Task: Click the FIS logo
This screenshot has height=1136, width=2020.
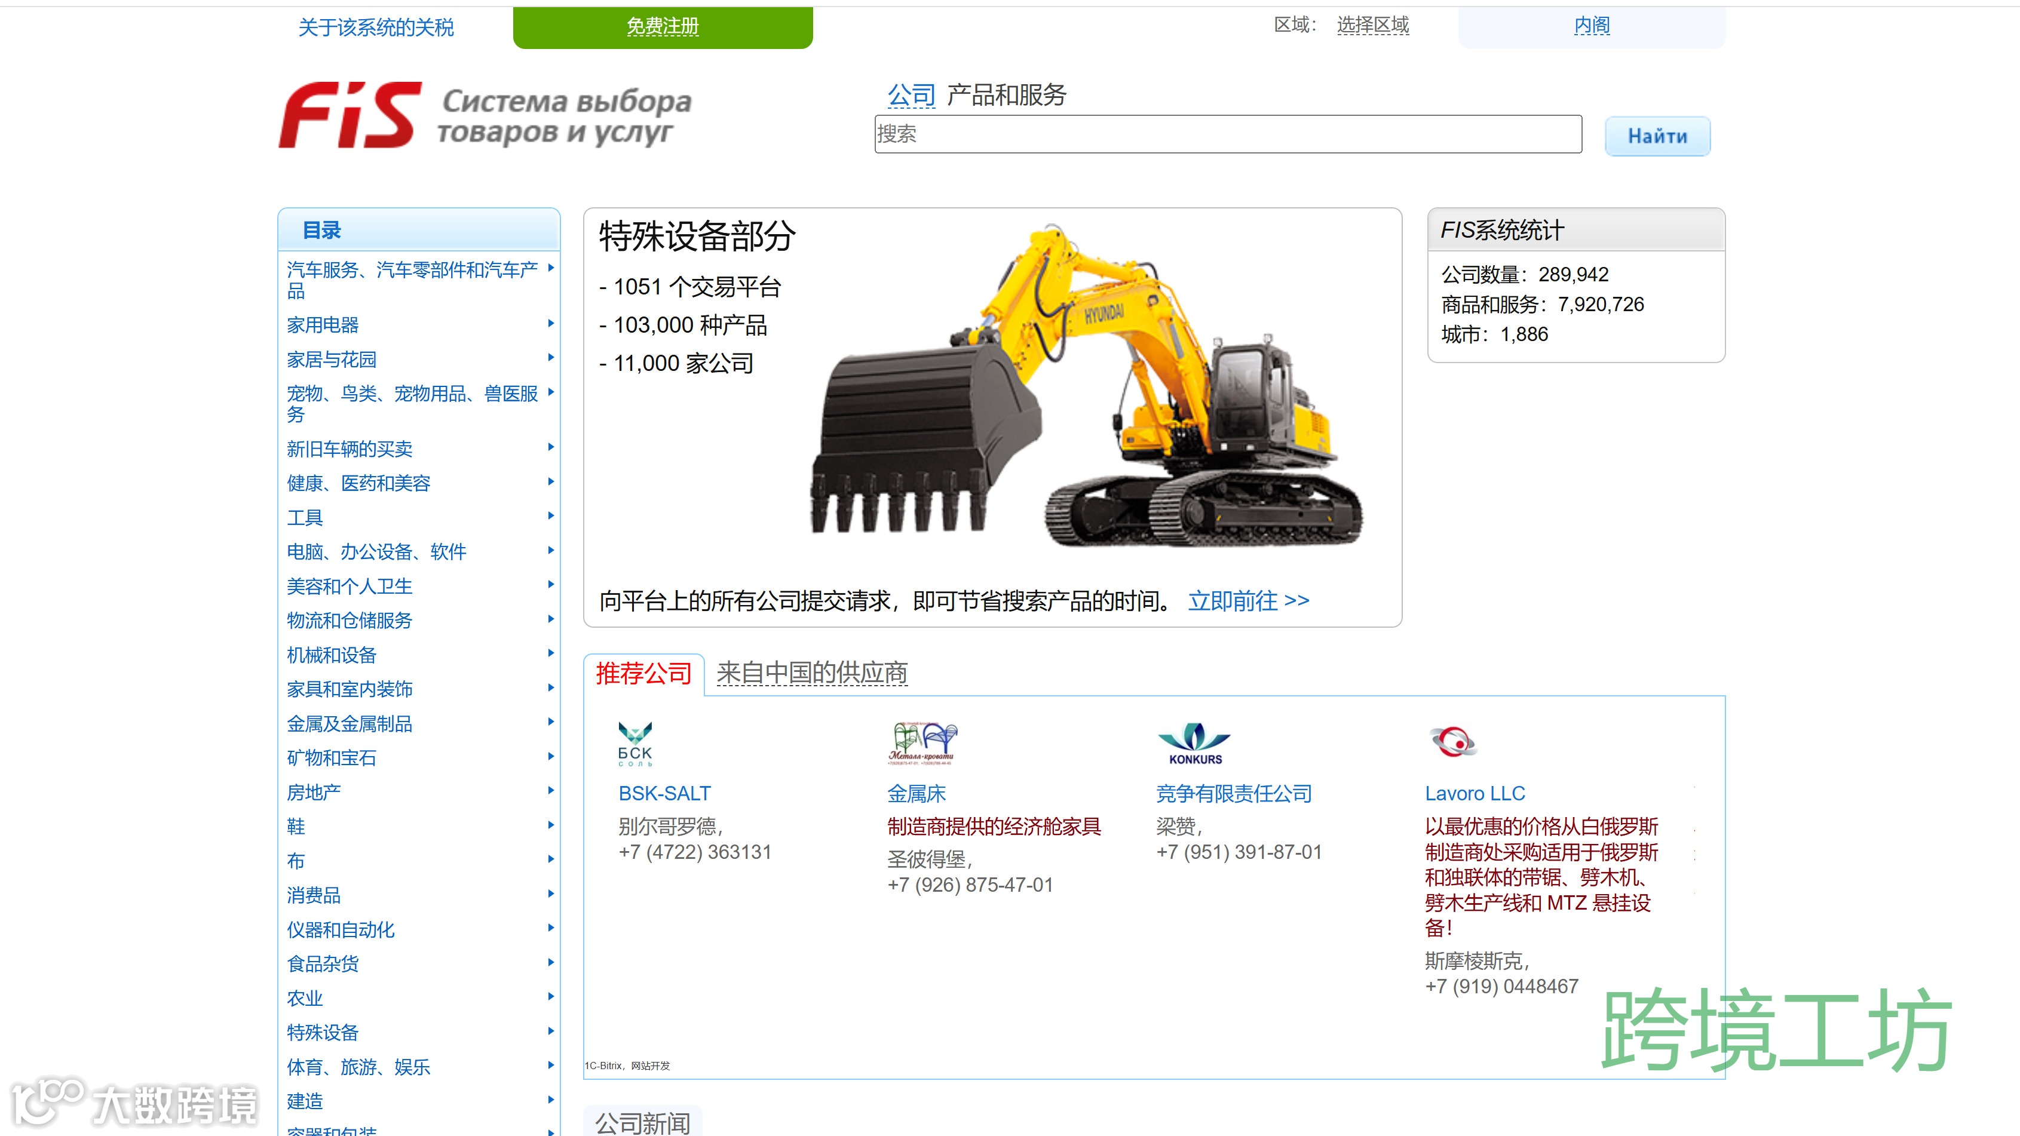Action: (x=348, y=116)
